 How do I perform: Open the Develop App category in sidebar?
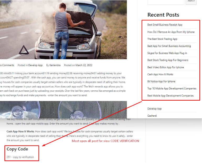point(155,109)
